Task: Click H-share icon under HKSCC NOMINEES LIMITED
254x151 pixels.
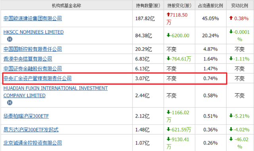Action: pos(10,39)
